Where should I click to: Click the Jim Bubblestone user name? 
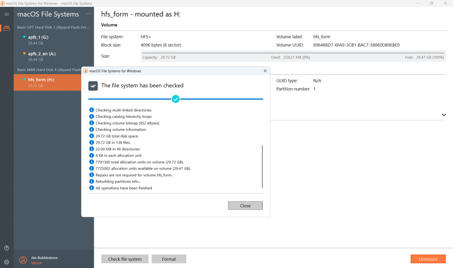point(44,258)
